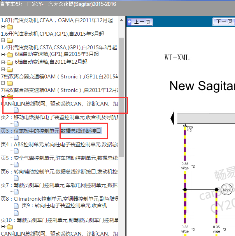The image size is (235, 236).
Task: Open 页10：驾驶员侧车门控制单元 entry
Action: [x=60, y=220]
